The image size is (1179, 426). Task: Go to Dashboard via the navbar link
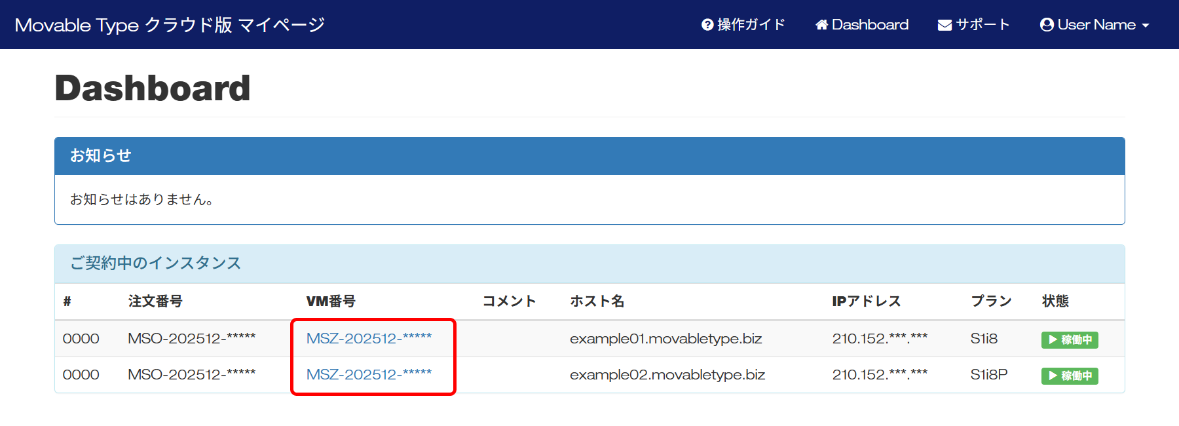(x=862, y=25)
